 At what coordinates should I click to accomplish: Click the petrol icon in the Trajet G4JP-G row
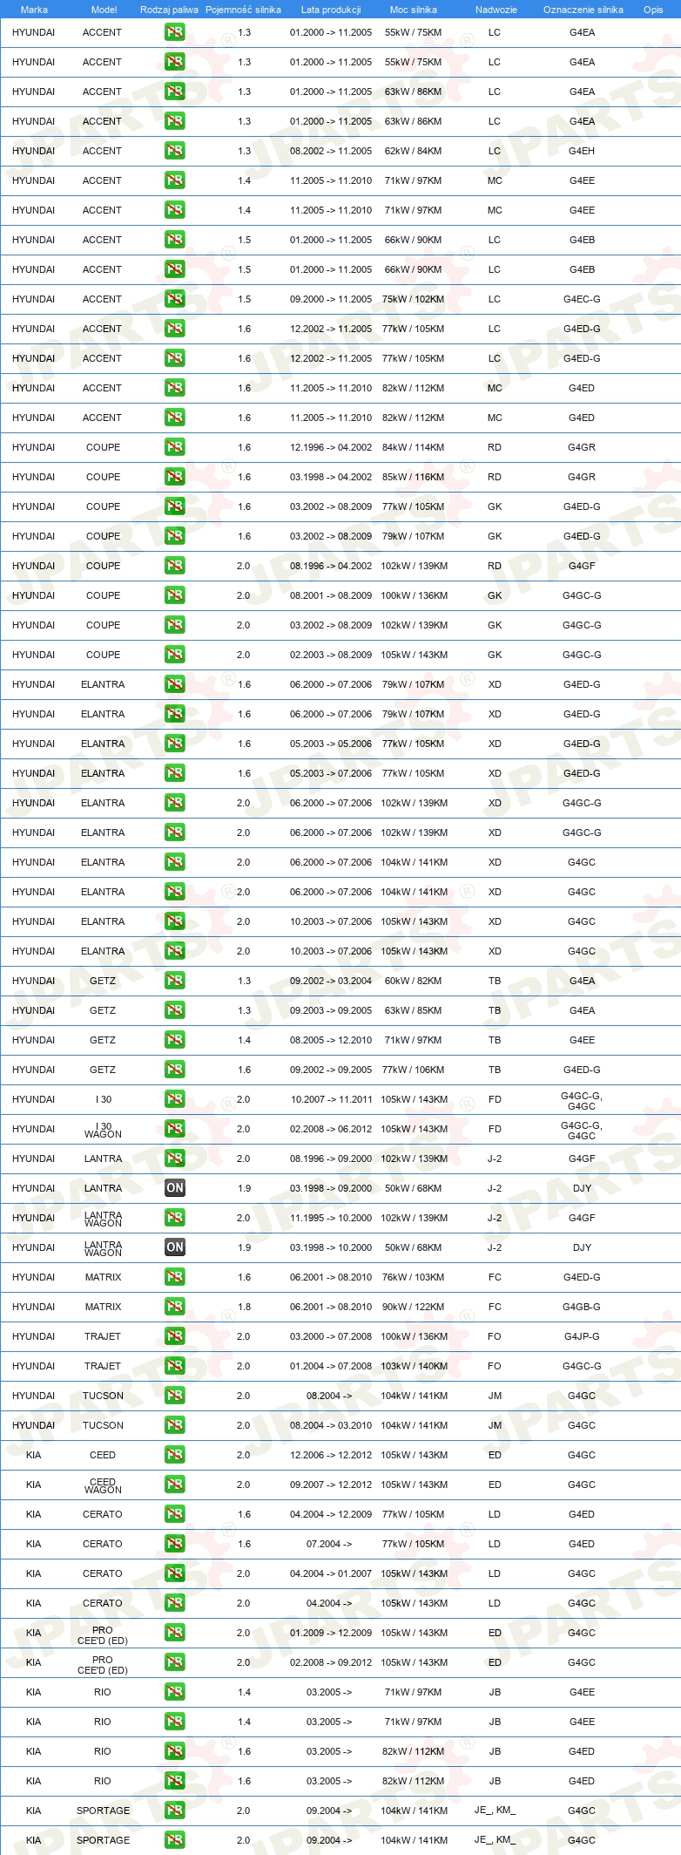click(174, 1336)
